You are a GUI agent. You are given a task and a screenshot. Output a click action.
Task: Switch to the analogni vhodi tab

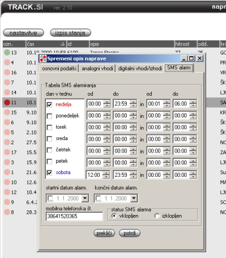(97, 69)
